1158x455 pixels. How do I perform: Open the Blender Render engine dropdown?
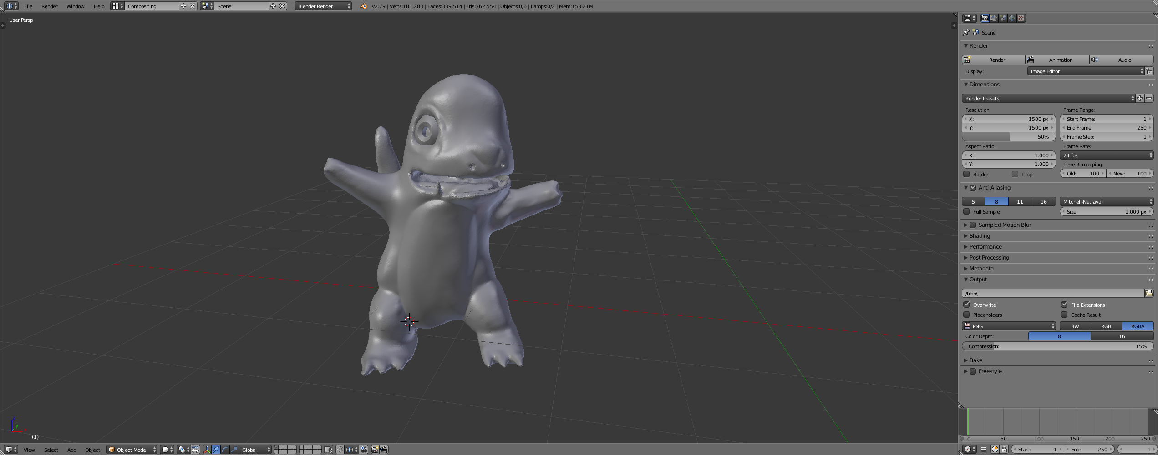[x=323, y=6]
